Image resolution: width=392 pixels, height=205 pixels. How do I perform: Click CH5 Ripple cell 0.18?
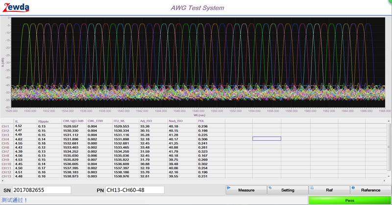[42, 143]
